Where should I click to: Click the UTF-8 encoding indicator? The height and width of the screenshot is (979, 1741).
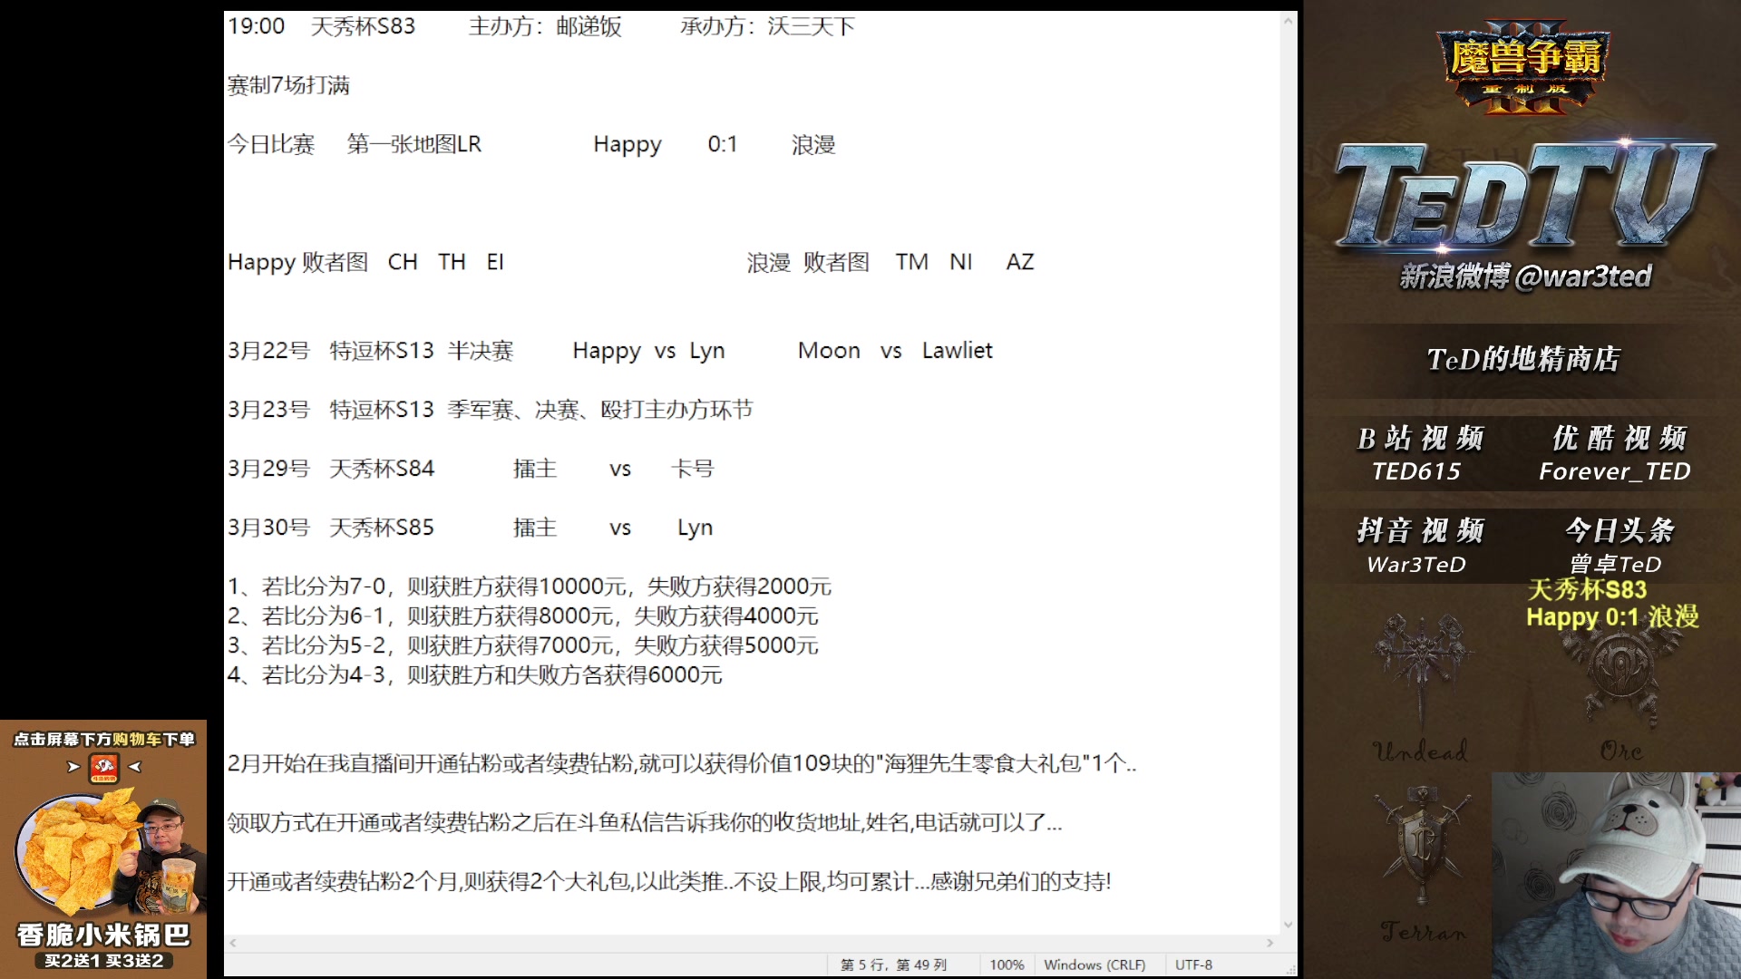(x=1192, y=965)
